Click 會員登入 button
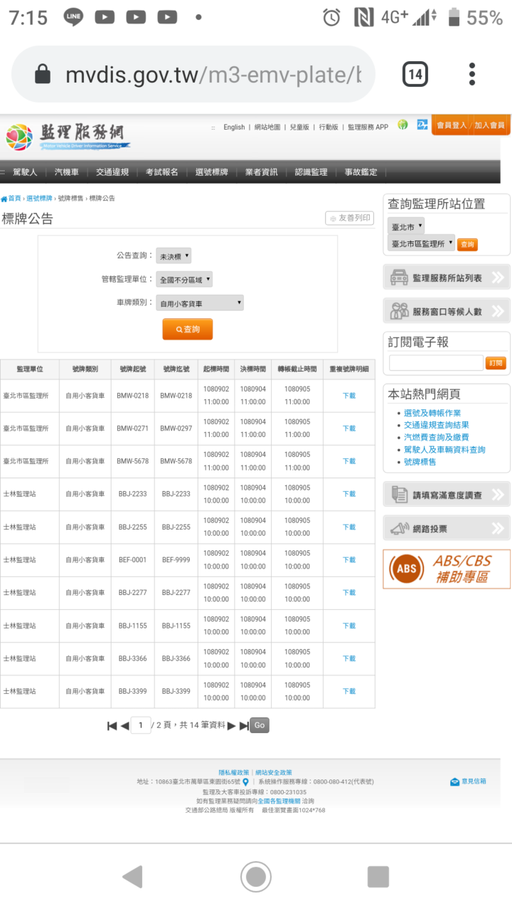 452,125
